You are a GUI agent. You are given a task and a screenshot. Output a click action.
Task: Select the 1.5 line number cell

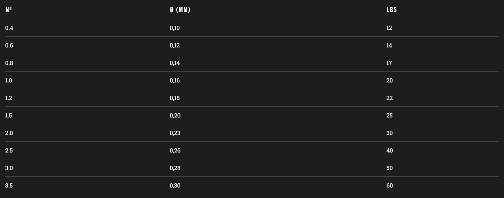click(x=9, y=116)
